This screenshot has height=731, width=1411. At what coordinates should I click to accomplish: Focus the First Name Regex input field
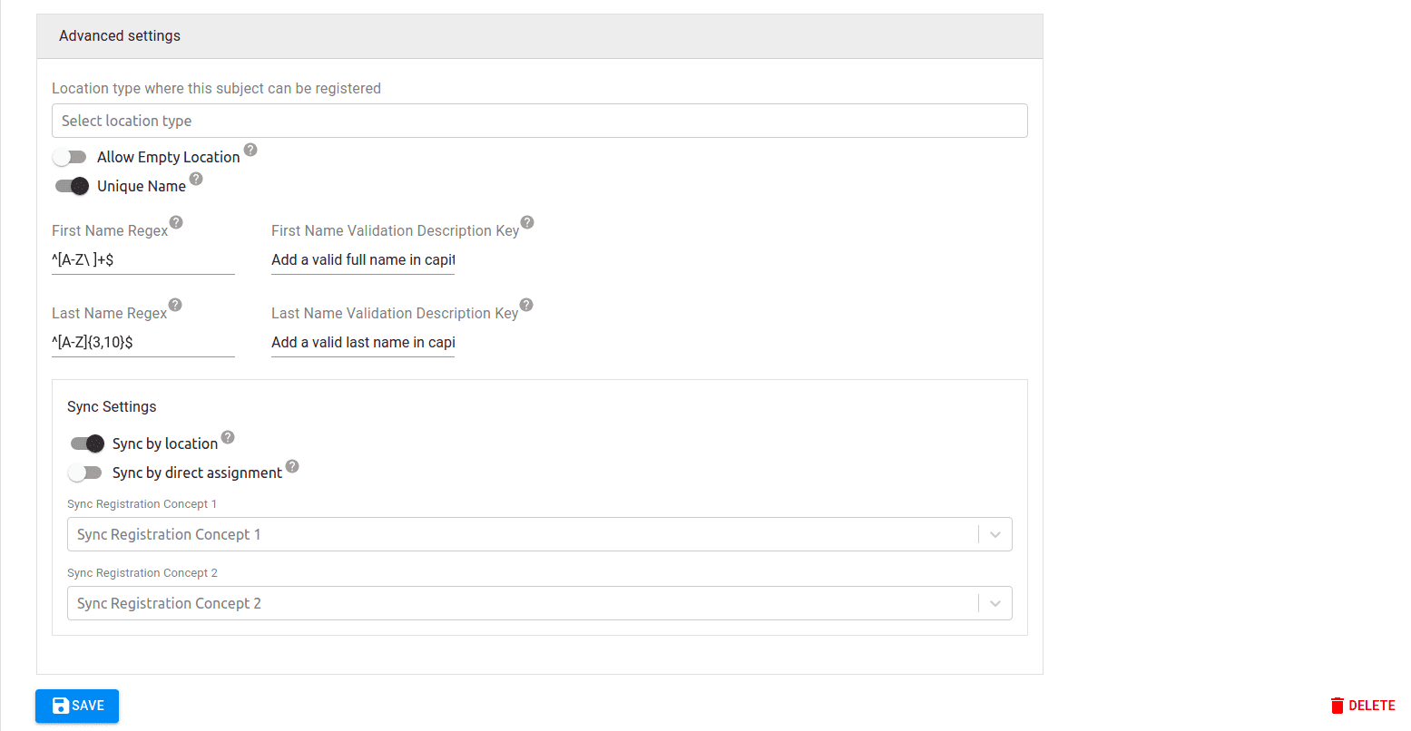[143, 259]
